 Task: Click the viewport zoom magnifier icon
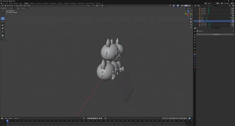191,19
